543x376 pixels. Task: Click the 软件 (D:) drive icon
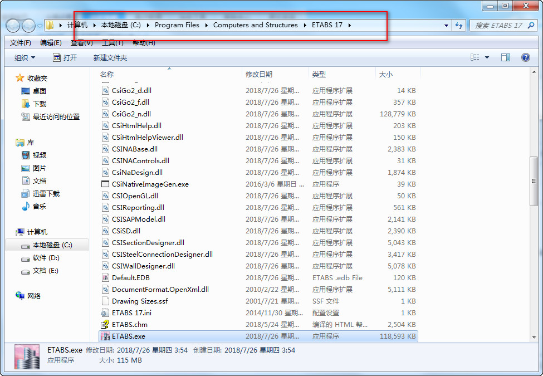[x=26, y=258]
